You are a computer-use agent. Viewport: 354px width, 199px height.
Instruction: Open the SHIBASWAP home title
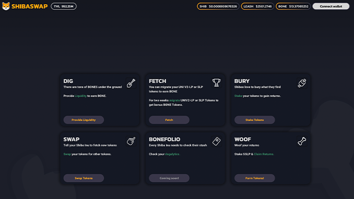tap(30, 6)
